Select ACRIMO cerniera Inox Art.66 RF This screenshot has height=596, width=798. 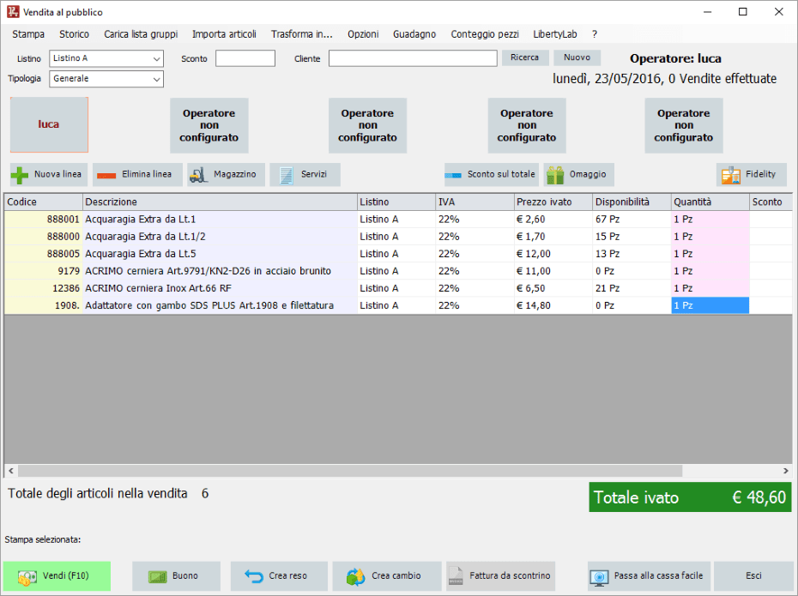(220, 288)
